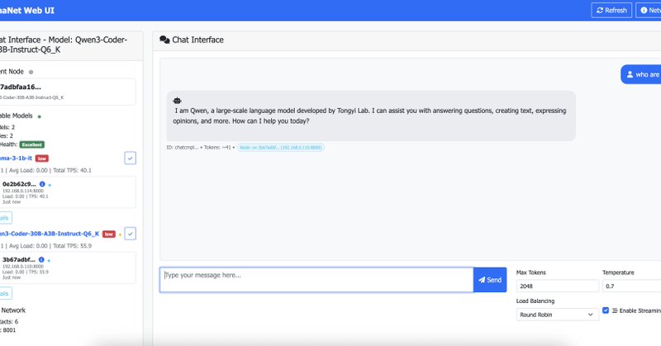The height and width of the screenshot is (346, 661).
Task: Toggle the select checkbox for Qwen3-Coder-30B-A3B-Instruct-Q6_K
Action: pyautogui.click(x=131, y=234)
